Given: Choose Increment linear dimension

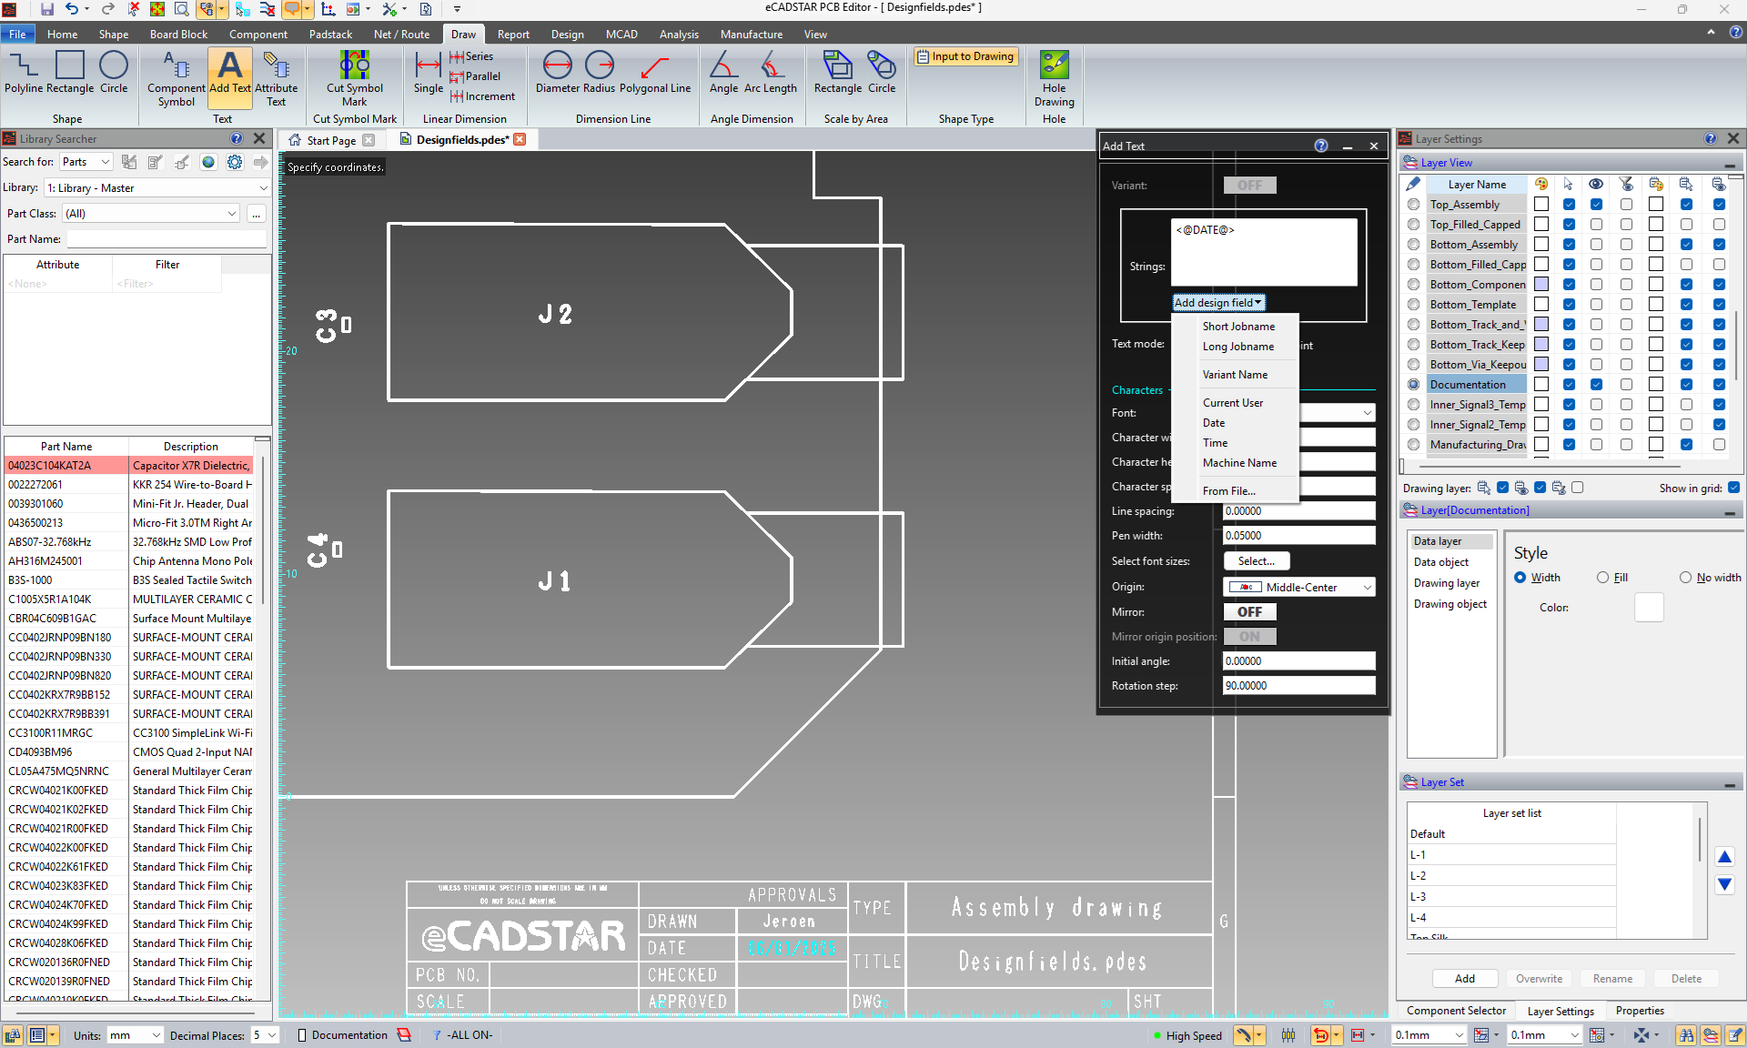Looking at the screenshot, I should pos(482,96).
